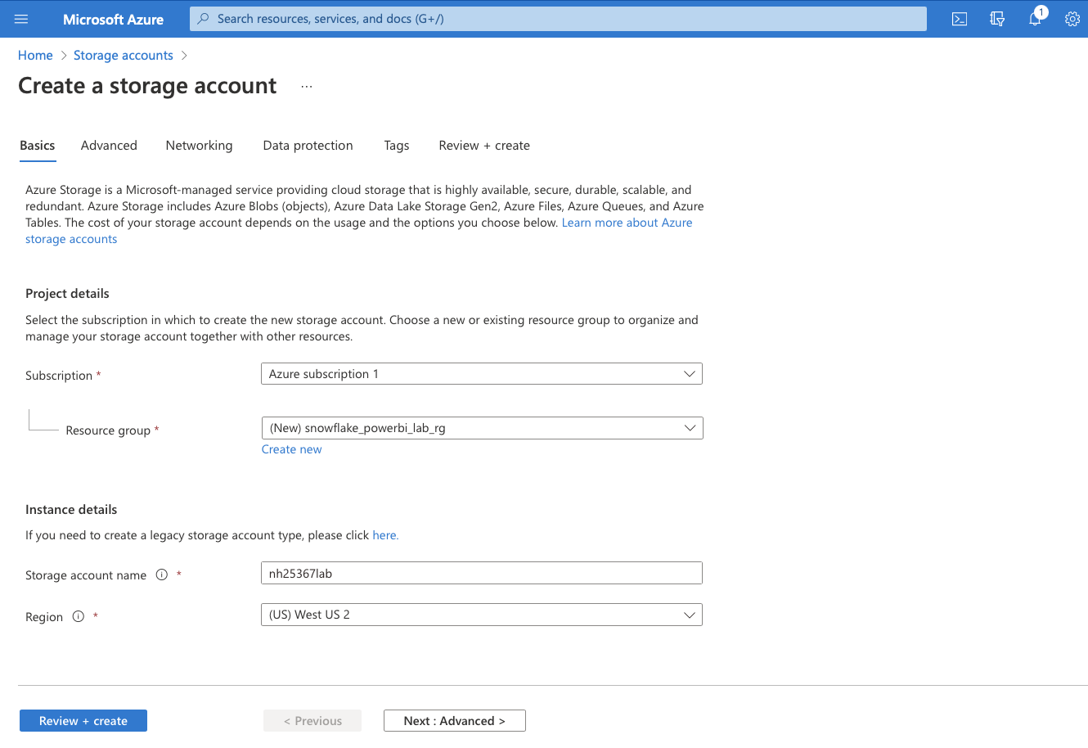
Task: Click the info icon next to Region
Action: click(79, 616)
